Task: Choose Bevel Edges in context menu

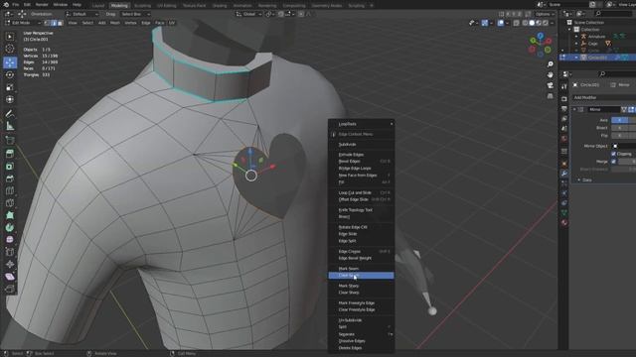Action: pyautogui.click(x=361, y=161)
